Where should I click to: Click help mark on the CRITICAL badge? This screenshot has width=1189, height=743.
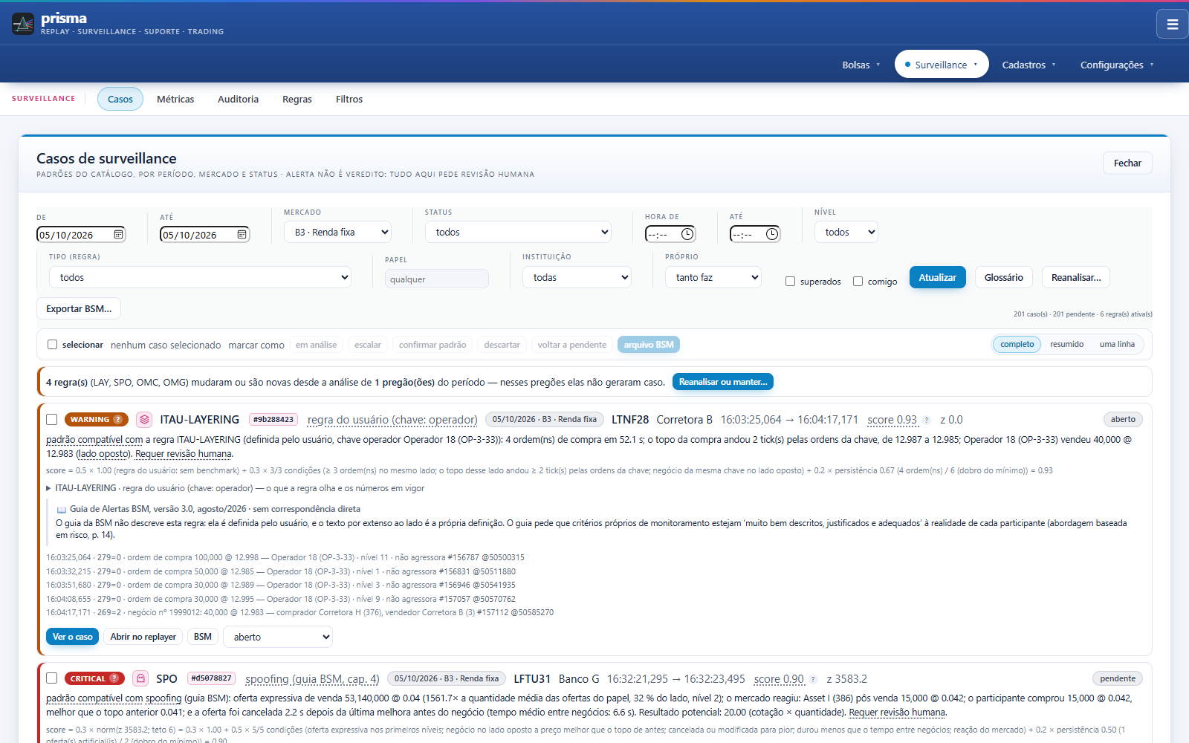point(114,678)
